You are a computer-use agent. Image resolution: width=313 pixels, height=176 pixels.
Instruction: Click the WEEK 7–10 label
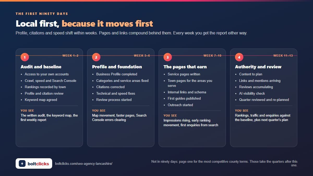click(212, 56)
